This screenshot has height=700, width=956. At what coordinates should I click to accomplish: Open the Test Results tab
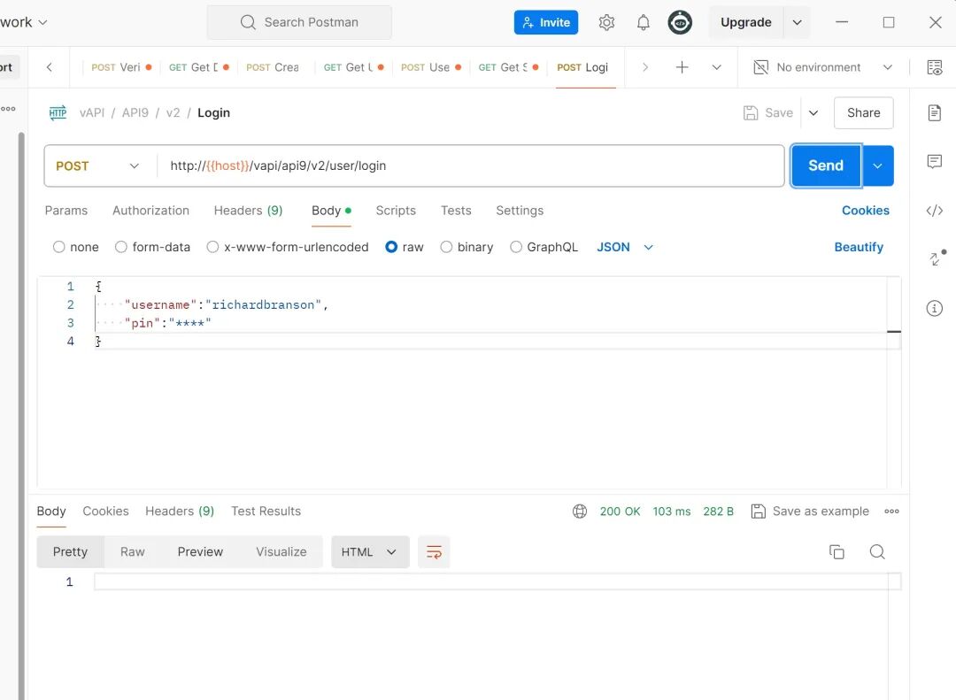point(266,511)
